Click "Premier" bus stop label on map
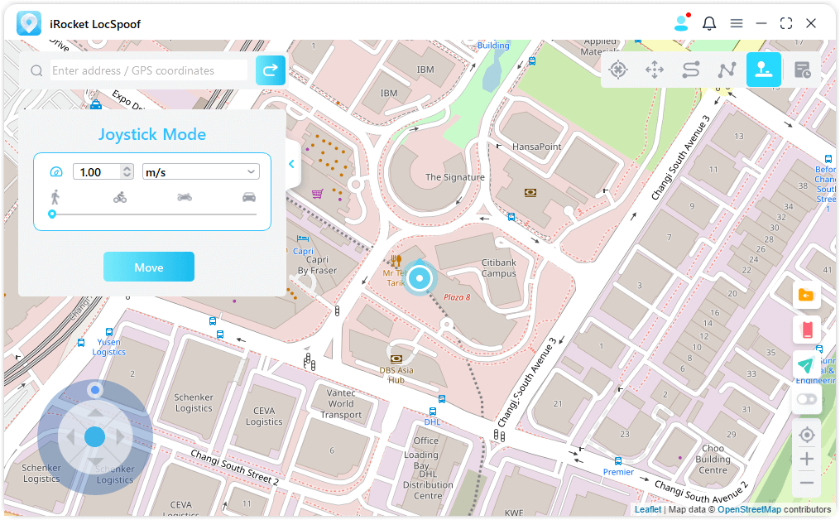This screenshot has width=840, height=520. 618,472
